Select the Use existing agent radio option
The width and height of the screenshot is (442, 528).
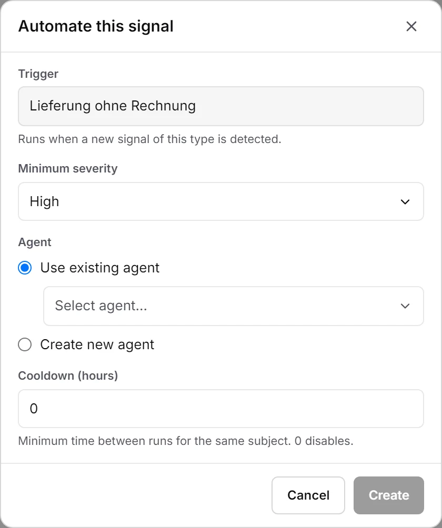pyautogui.click(x=25, y=268)
